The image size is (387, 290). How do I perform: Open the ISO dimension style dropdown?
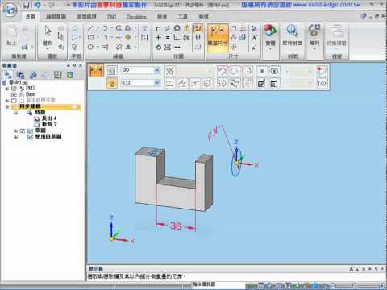click(157, 70)
